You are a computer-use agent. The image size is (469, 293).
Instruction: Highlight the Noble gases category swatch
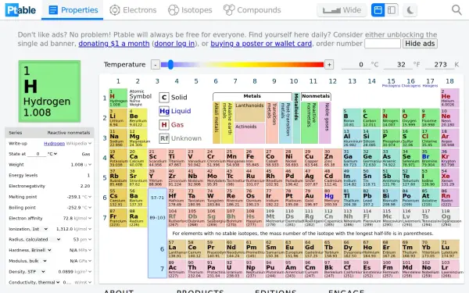325,123
